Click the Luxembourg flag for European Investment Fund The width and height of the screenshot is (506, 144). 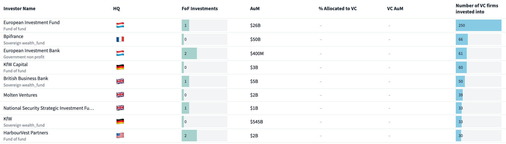(120, 25)
